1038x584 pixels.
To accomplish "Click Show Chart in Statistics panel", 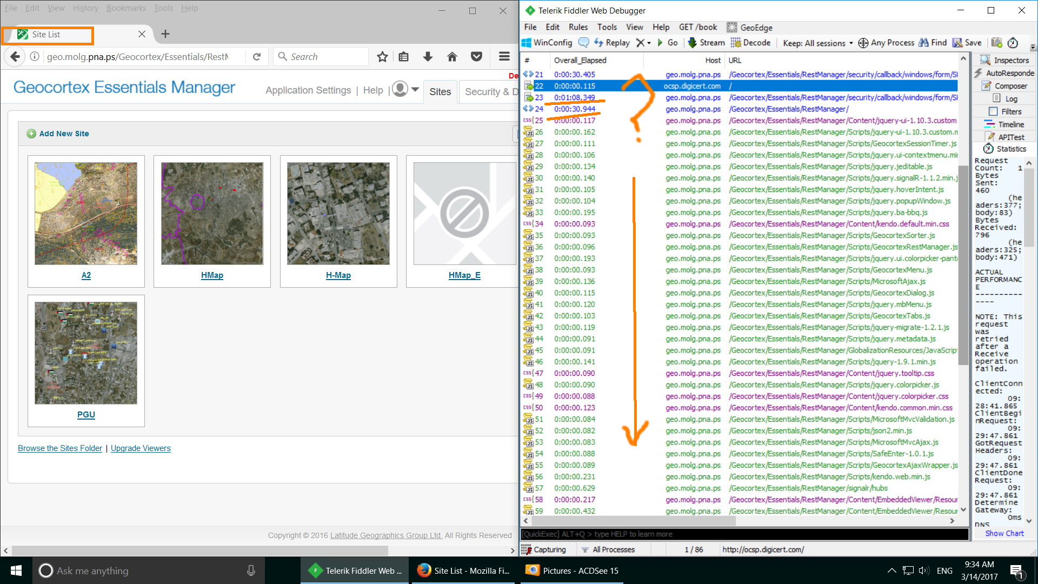I will coord(1004,533).
